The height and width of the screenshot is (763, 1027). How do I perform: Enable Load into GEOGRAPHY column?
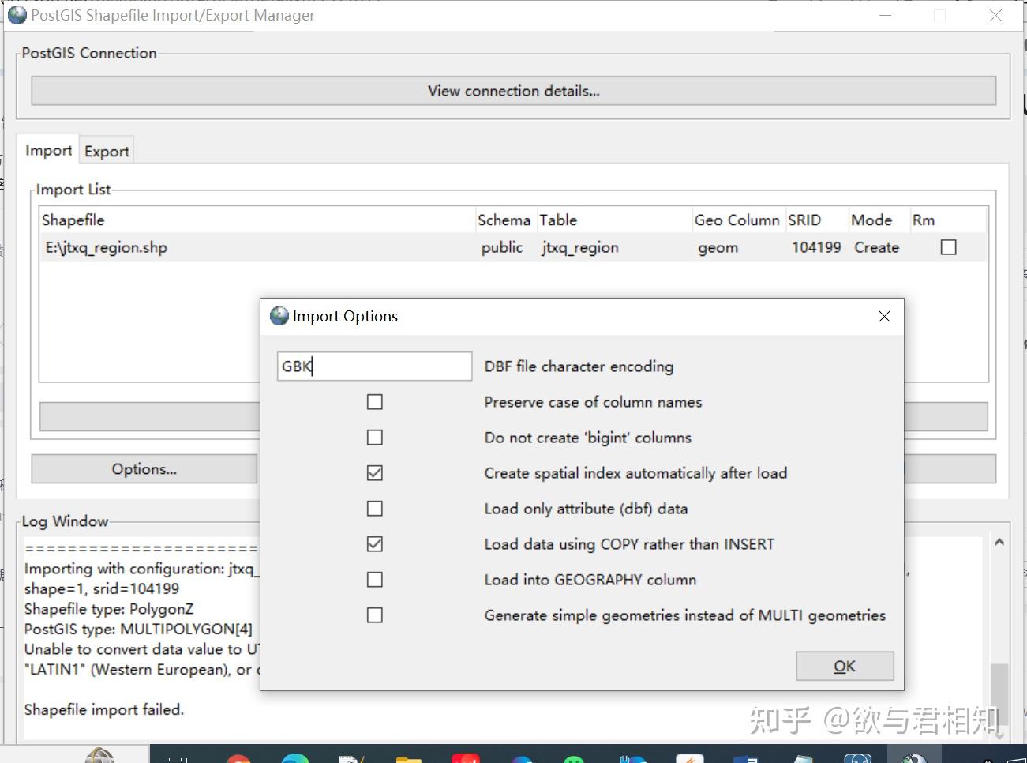(375, 580)
